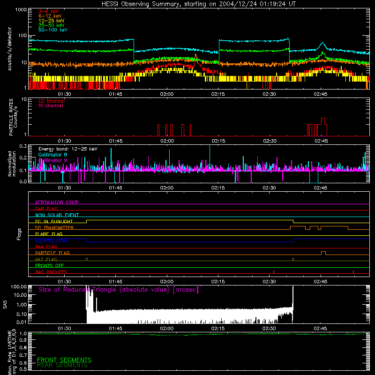Click the 'REAR SEGMENTS' legend label
Viewport: 375px width, 375px height.
click(62, 365)
